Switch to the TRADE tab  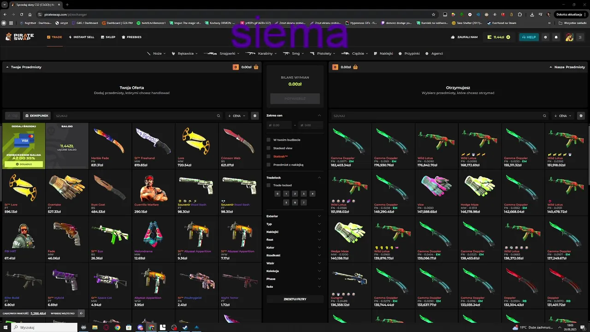54,37
